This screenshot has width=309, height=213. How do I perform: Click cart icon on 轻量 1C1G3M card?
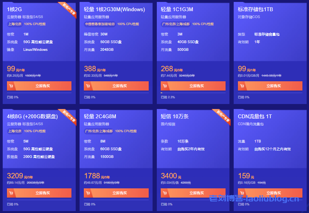click(165, 86)
